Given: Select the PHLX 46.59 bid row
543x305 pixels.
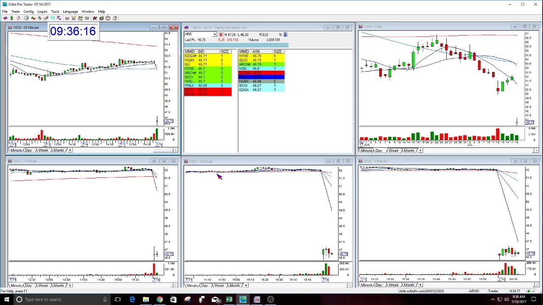Looking at the screenshot, I should [208, 86].
